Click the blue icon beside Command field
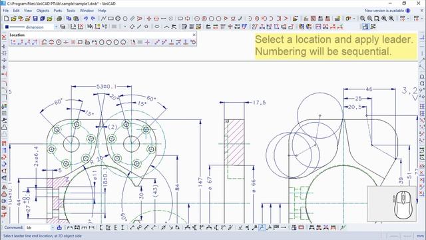Screen dimensions: 426x240 pos(59,228)
